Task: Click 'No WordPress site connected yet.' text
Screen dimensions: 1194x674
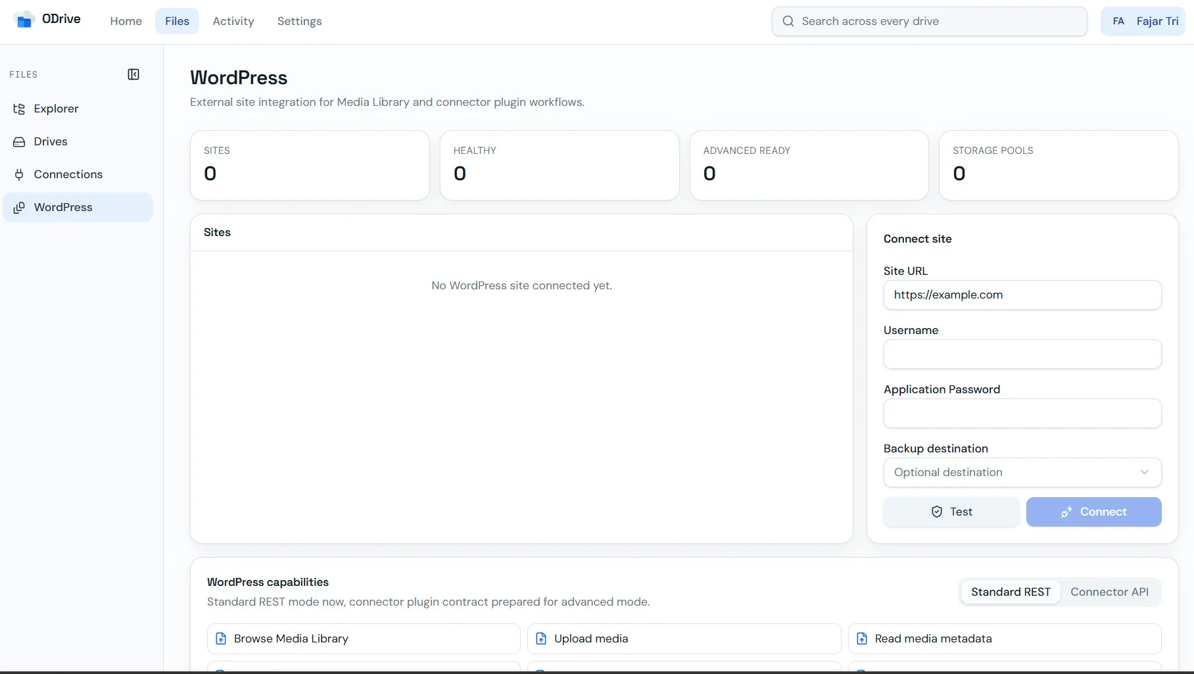Action: [x=521, y=285]
